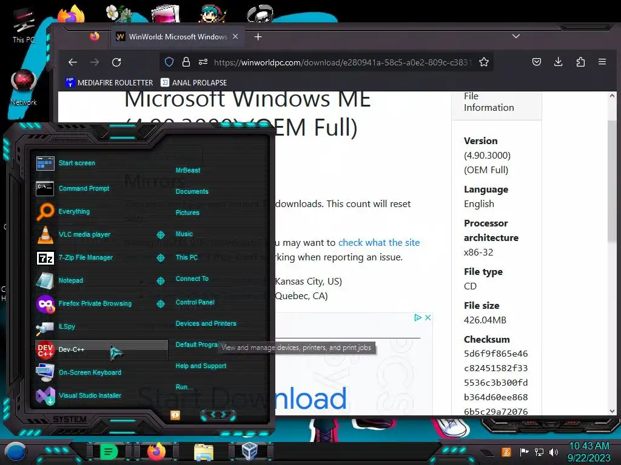Click the winworldpc.com address bar URL
The image size is (621, 465).
[343, 62]
